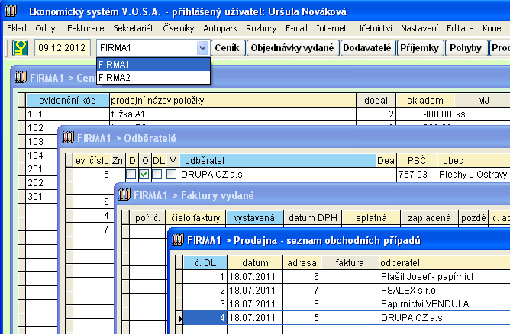Click the yellow key icon in toolbar
This screenshot has height=334, width=510.
(20, 47)
